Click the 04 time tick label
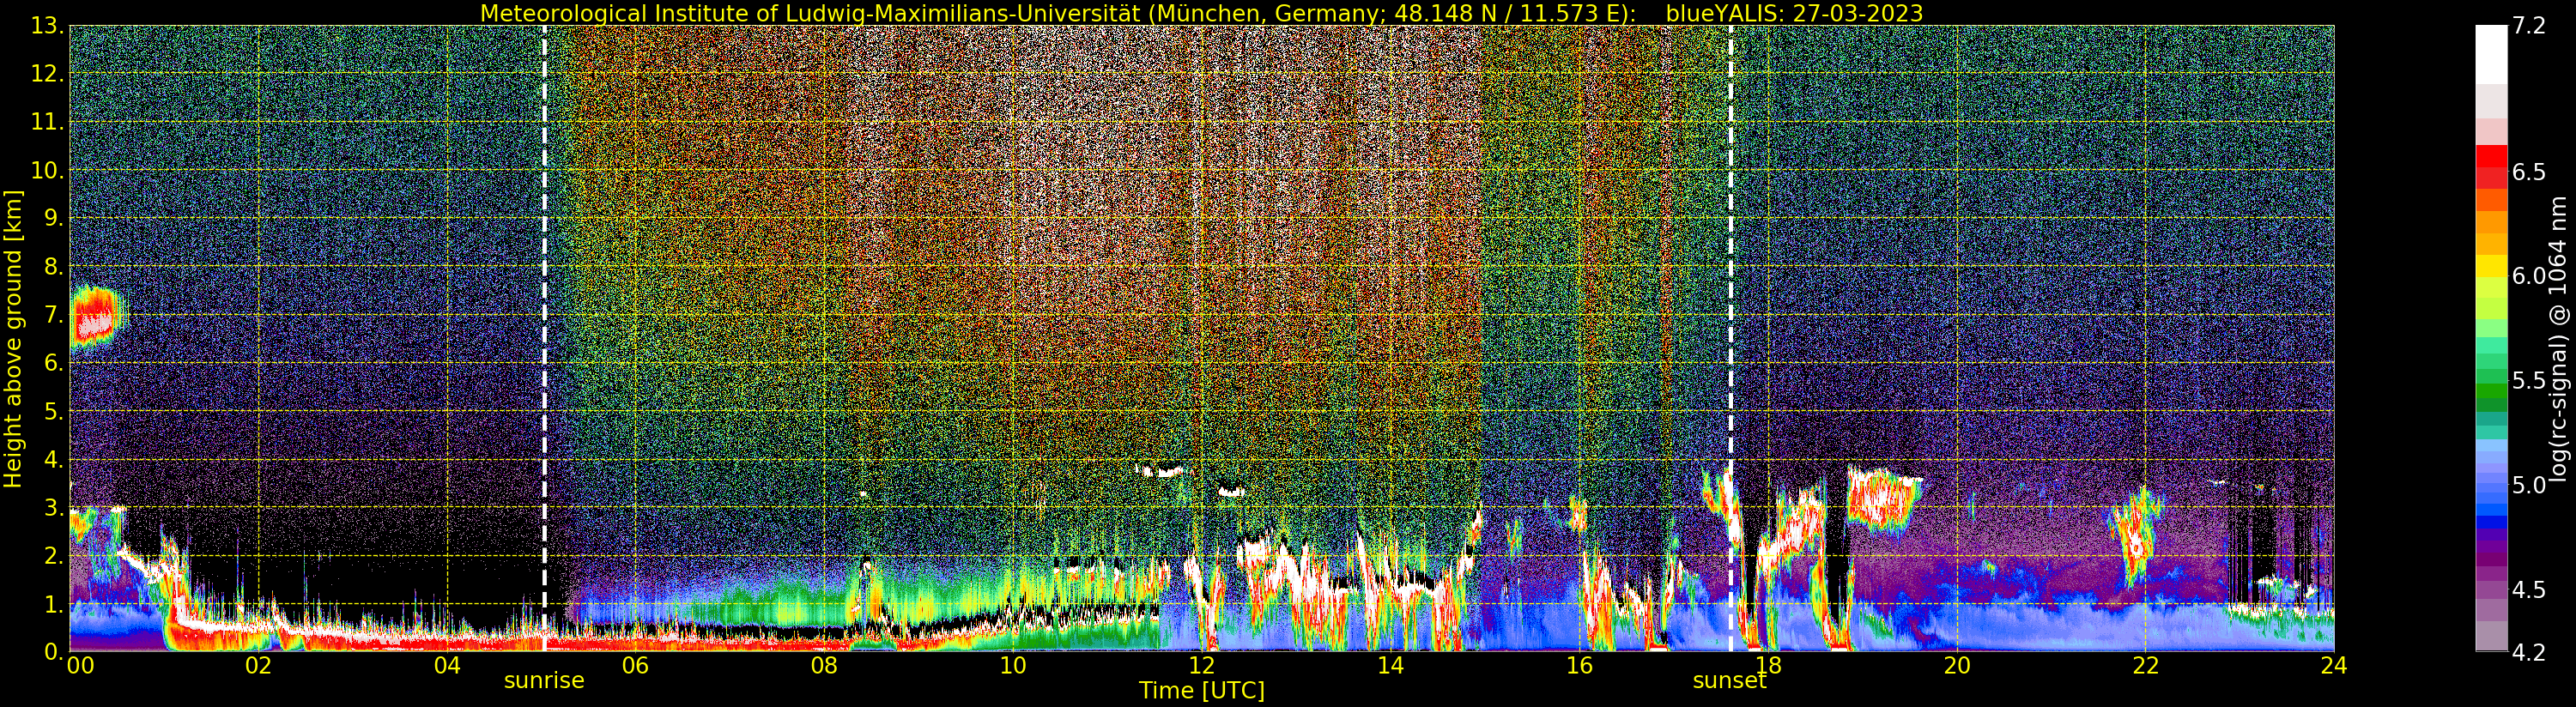The image size is (2576, 707). [x=447, y=666]
